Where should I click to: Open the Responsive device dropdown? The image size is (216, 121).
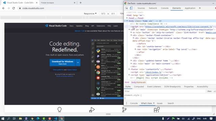90,13
